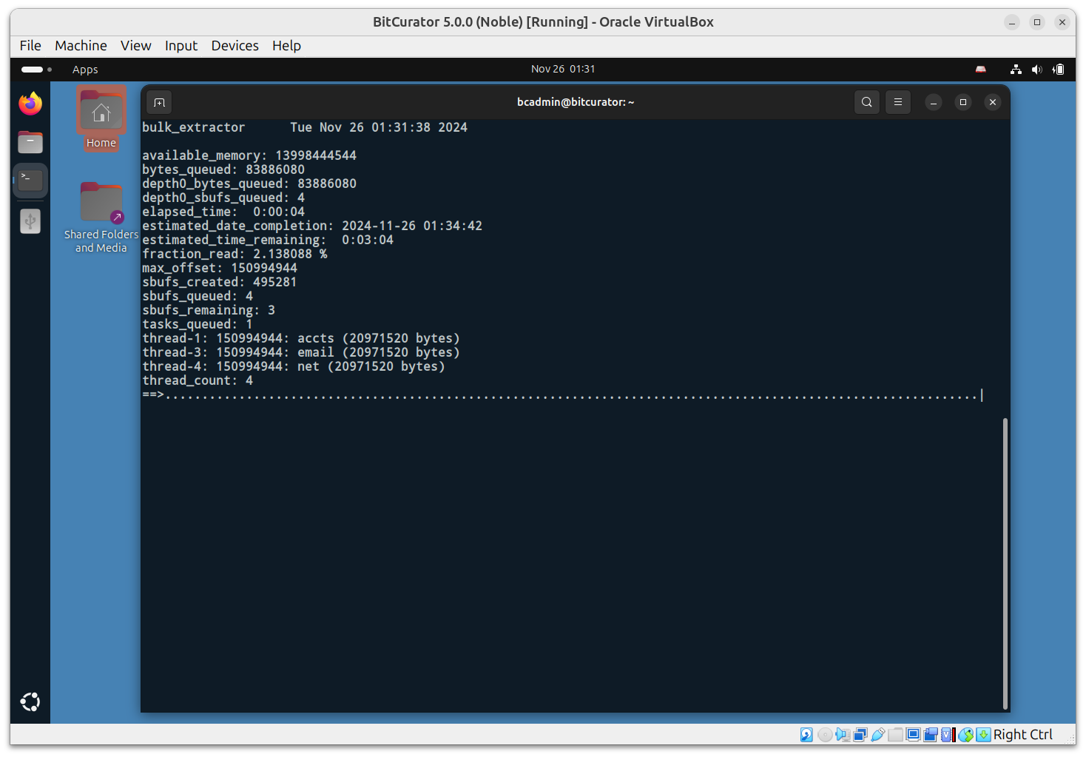
Task: Click the sbufs_remaining: 3 line
Action: (209, 310)
